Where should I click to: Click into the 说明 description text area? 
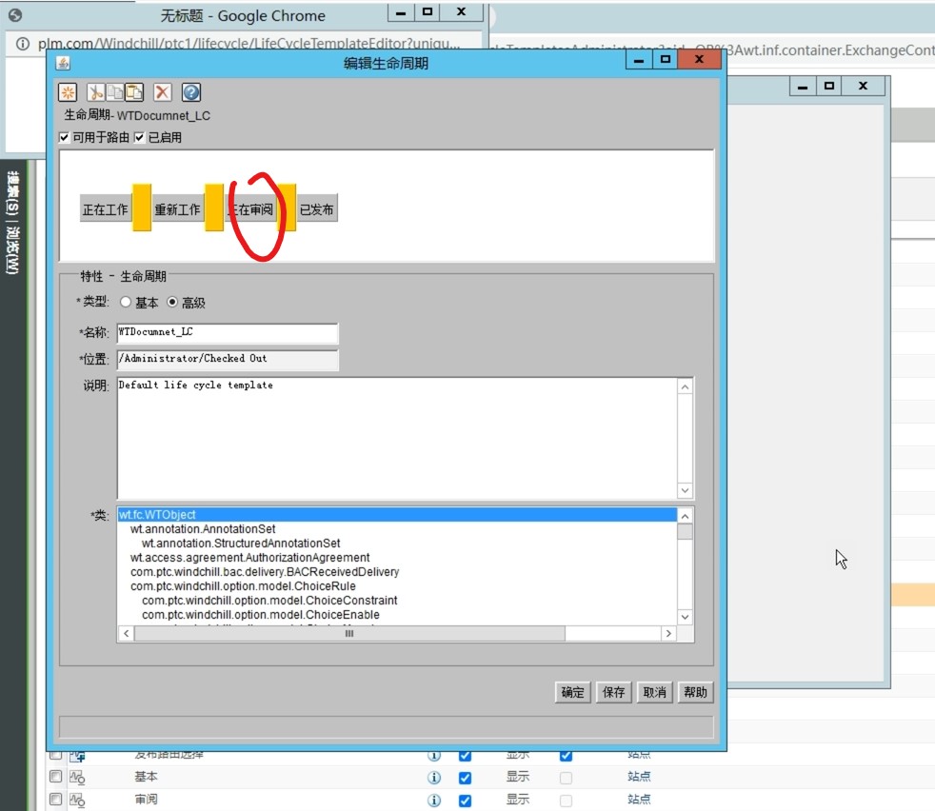[397, 438]
